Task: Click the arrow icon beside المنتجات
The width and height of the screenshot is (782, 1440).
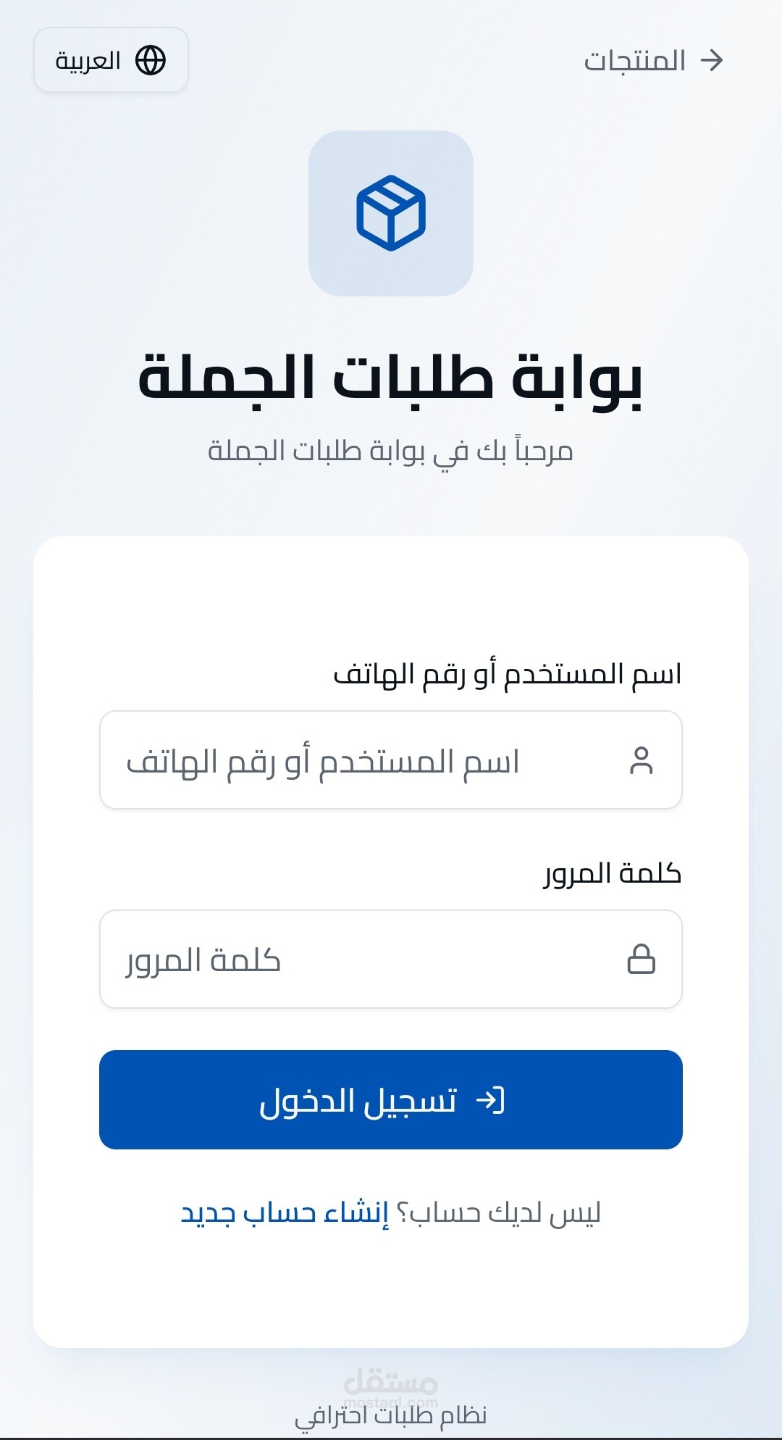Action: pos(712,60)
